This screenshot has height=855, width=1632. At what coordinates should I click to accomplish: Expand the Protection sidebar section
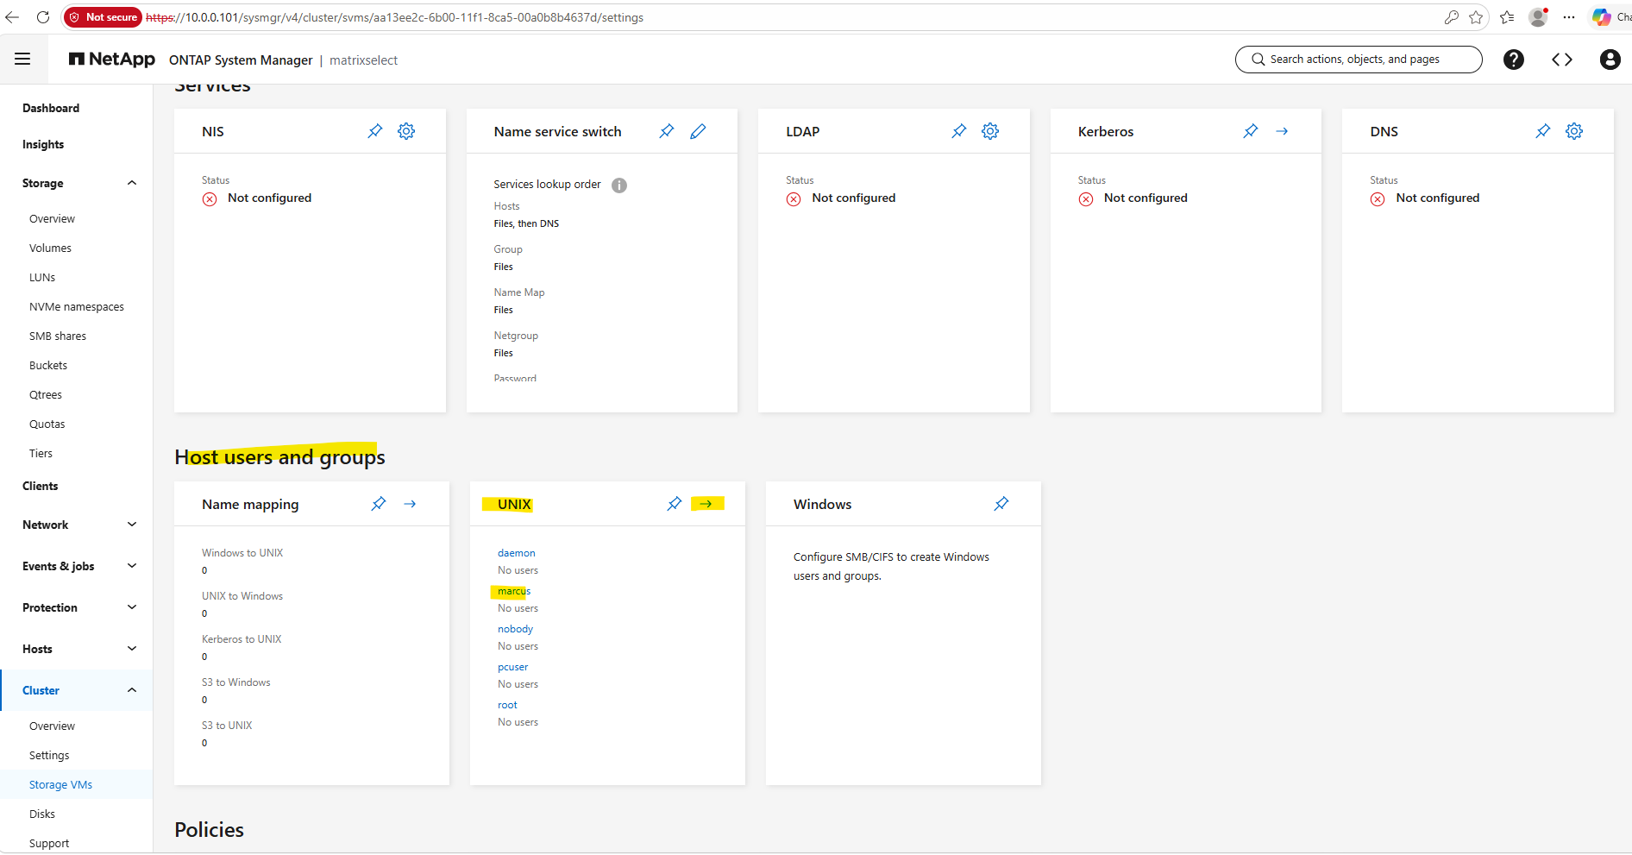(x=132, y=607)
